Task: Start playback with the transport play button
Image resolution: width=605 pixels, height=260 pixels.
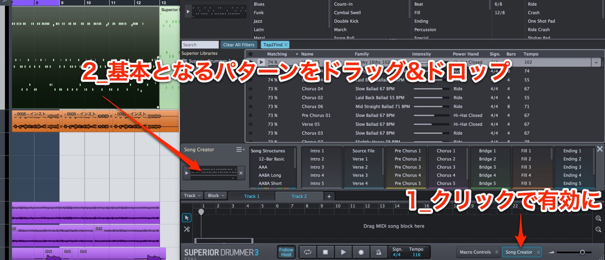Action: (x=343, y=252)
